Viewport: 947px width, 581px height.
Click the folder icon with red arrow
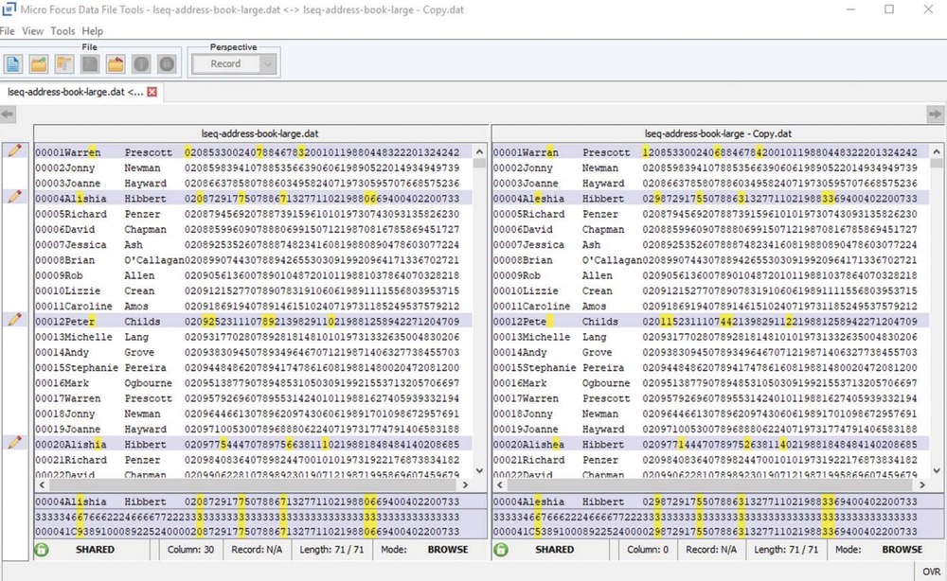[116, 63]
